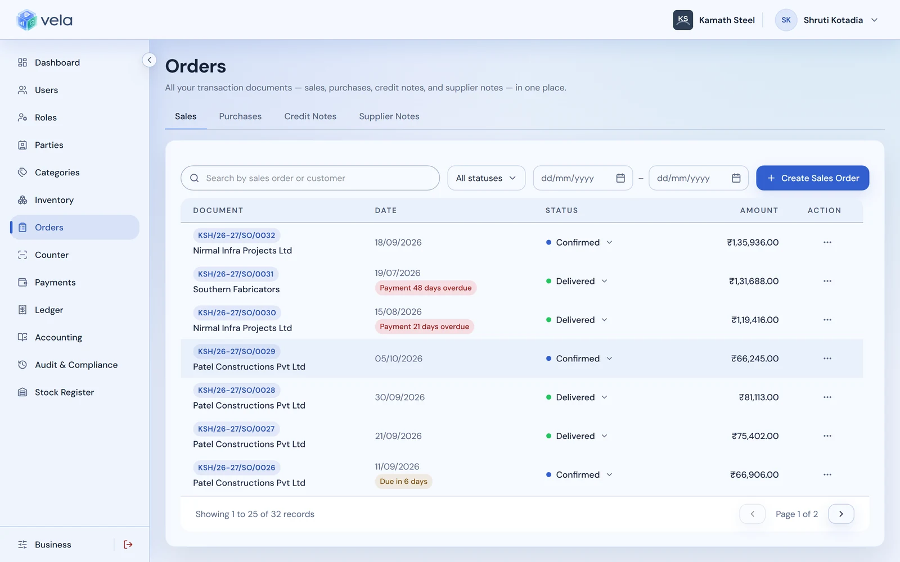This screenshot has width=900, height=562.
Task: Open status dropdown for order SO/0026
Action: click(x=579, y=475)
